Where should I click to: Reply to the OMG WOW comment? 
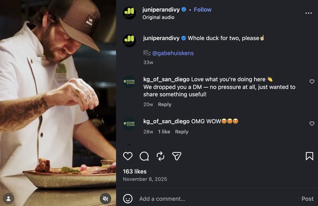182,132
